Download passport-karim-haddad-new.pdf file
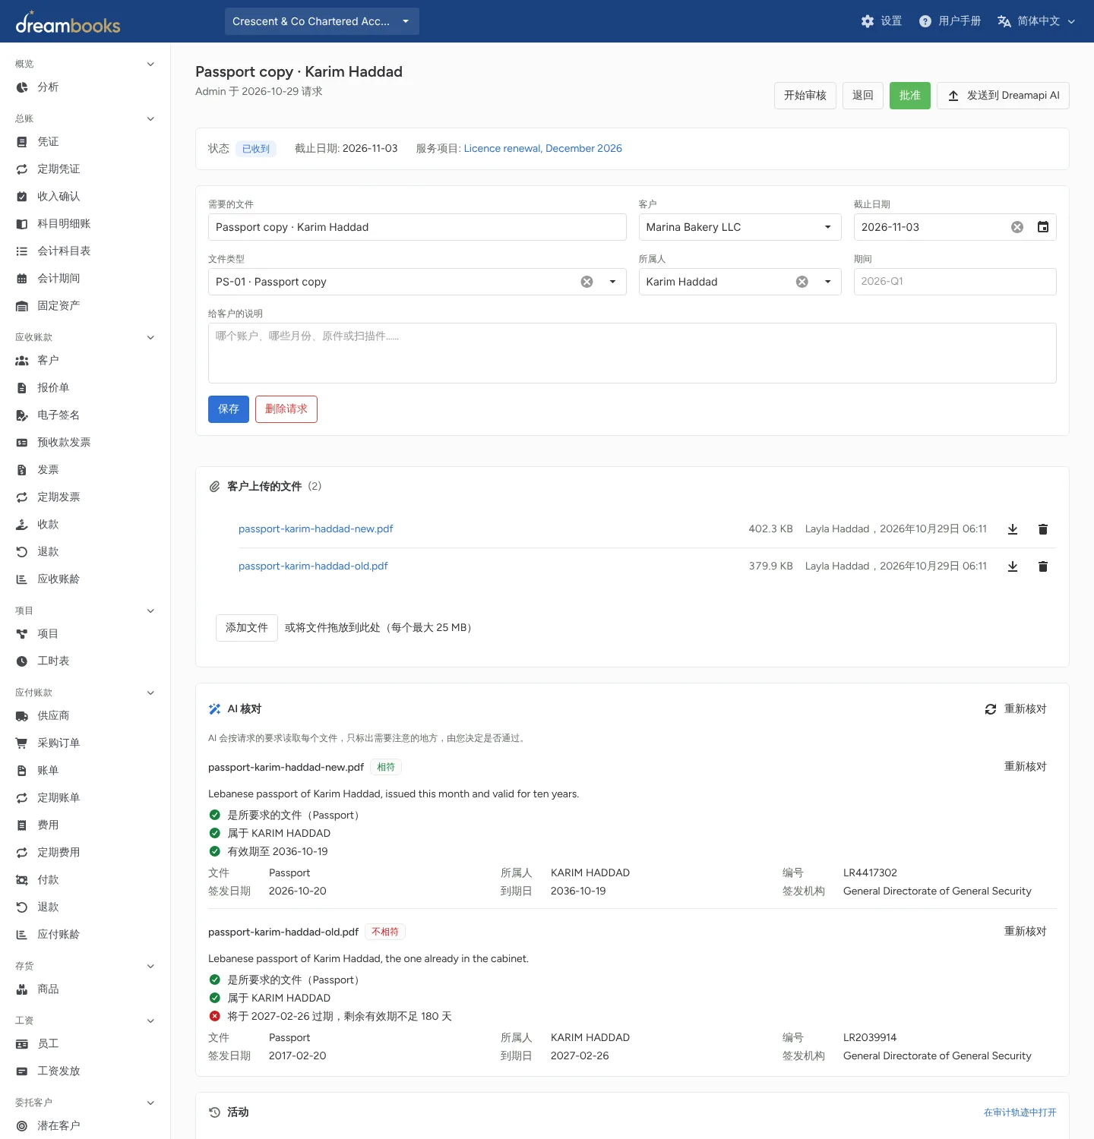Screen dimensions: 1094x1139 coord(1013,529)
